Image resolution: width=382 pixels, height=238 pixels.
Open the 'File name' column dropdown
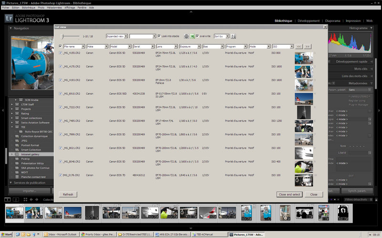tap(74, 46)
